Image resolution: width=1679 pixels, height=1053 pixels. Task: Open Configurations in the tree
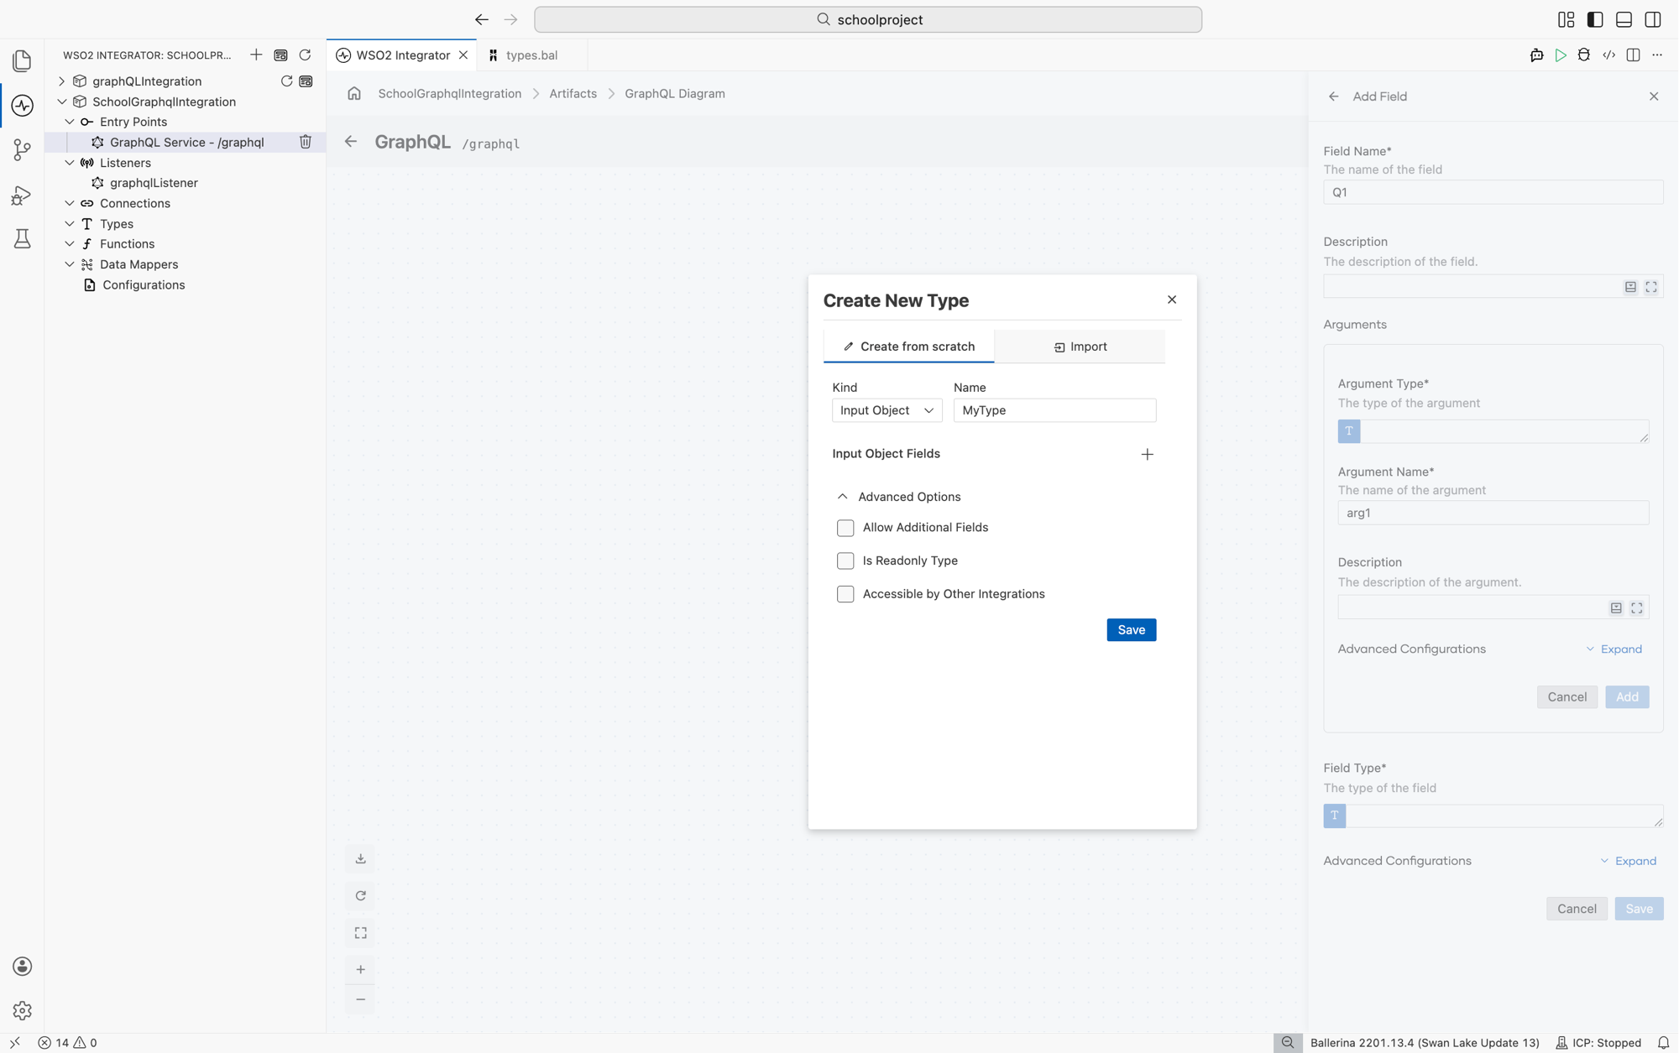point(144,285)
